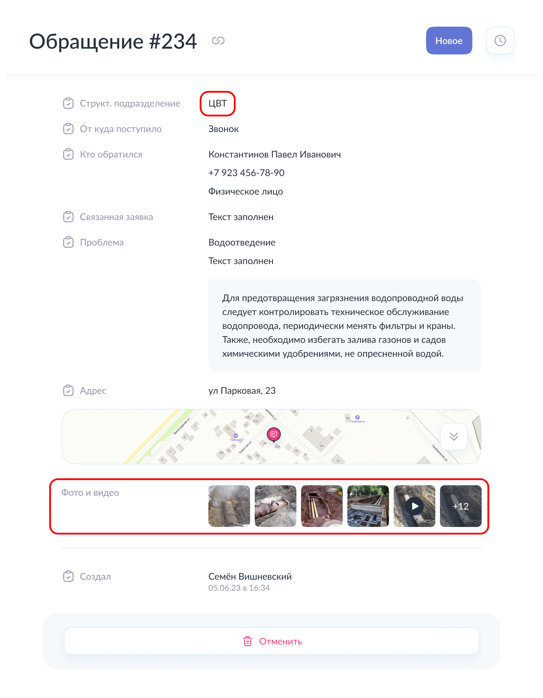Click the Геленджик marker on map
The width and height of the screenshot is (543, 698).
coord(357,418)
